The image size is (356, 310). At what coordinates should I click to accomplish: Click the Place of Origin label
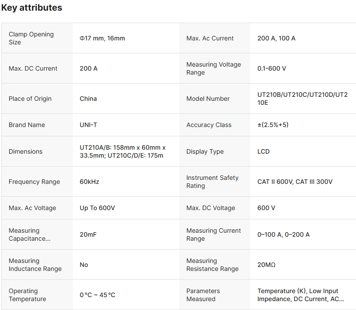pyautogui.click(x=30, y=99)
